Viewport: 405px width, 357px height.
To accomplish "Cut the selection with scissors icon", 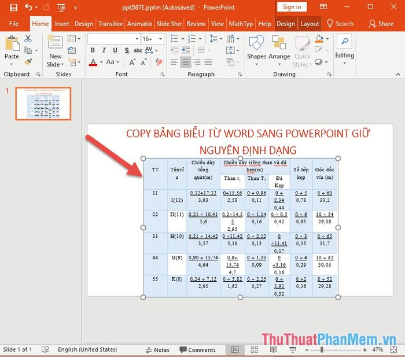I will 28,39.
